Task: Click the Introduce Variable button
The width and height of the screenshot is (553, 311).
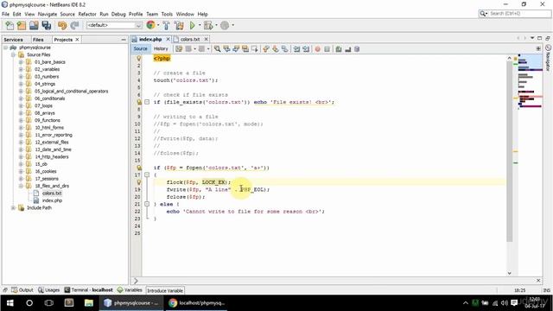Action: (x=165, y=290)
